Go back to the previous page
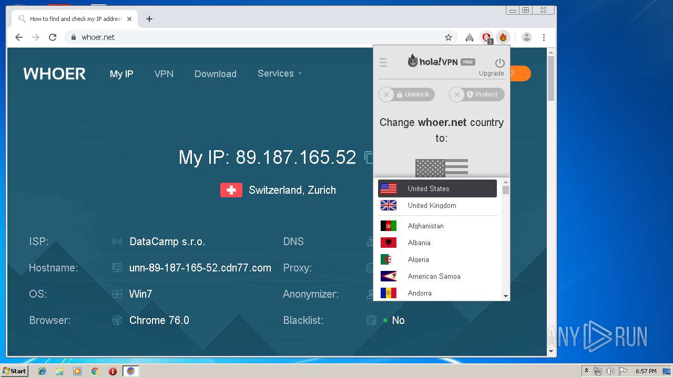 [x=19, y=37]
